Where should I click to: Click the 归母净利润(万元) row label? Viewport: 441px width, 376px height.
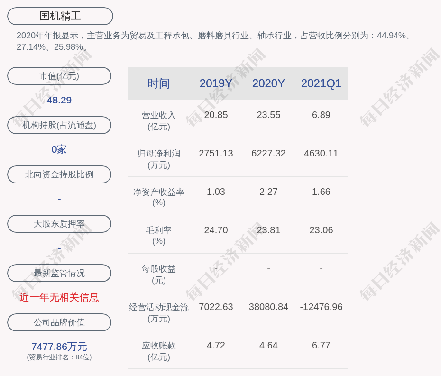tap(159, 159)
